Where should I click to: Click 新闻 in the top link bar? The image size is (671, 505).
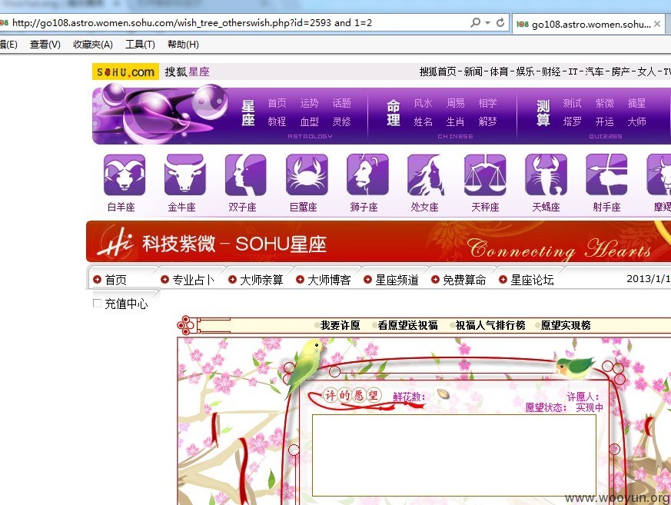point(473,71)
